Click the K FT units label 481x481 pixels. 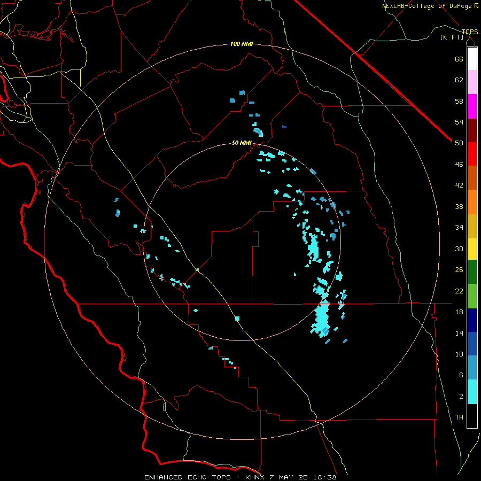coord(452,37)
